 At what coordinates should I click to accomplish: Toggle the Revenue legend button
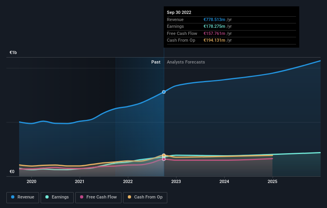pyautogui.click(x=23, y=197)
